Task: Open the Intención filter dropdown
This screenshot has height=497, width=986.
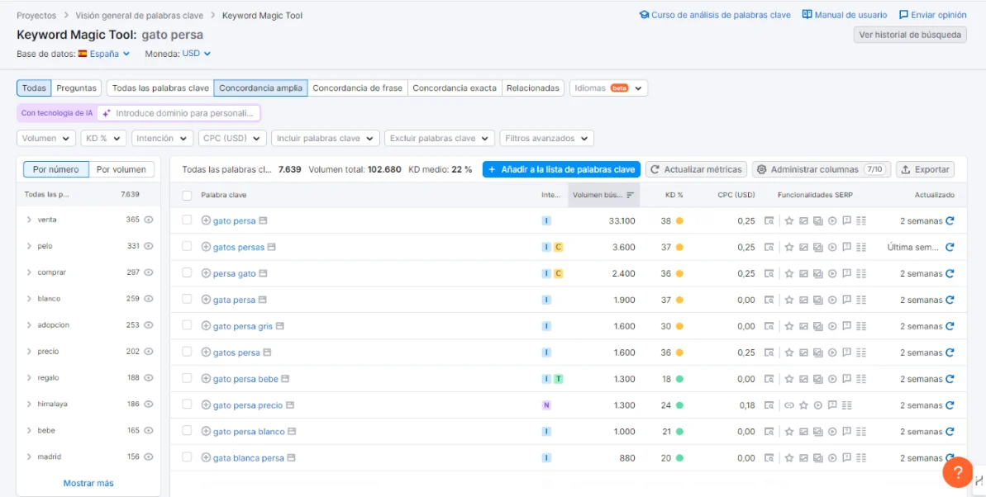Action: [x=162, y=138]
